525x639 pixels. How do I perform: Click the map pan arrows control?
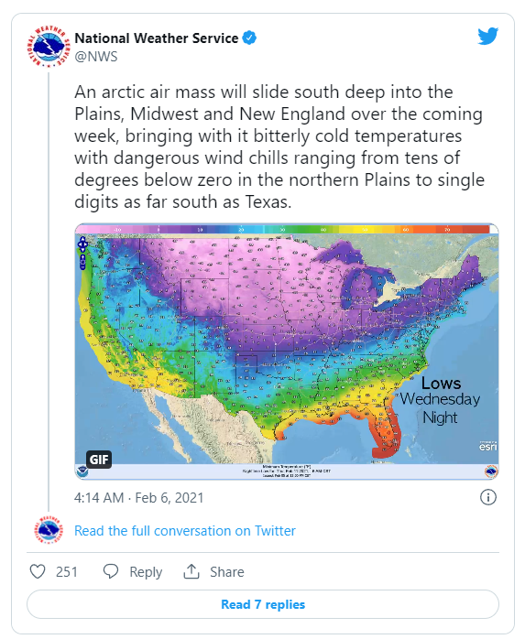(x=82, y=244)
